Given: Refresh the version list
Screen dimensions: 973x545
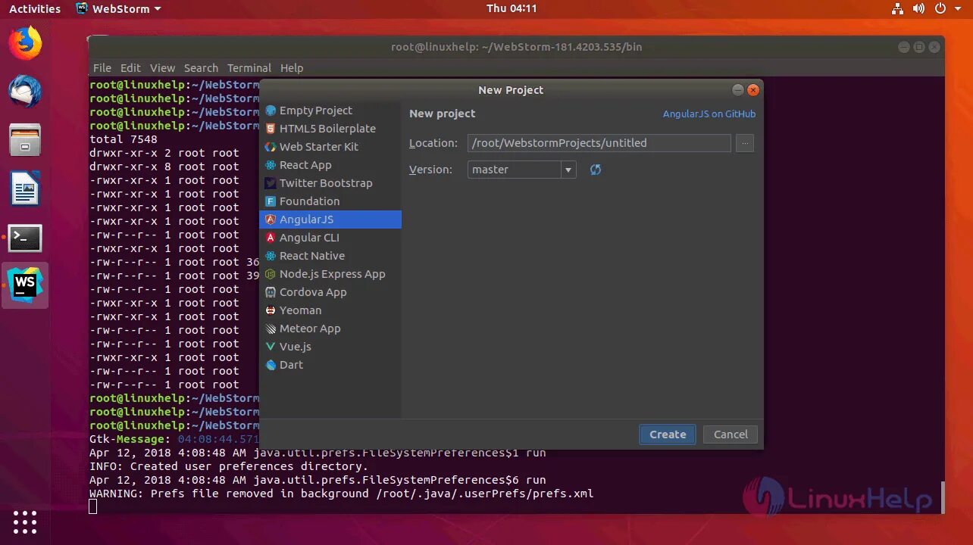Looking at the screenshot, I should [596, 170].
